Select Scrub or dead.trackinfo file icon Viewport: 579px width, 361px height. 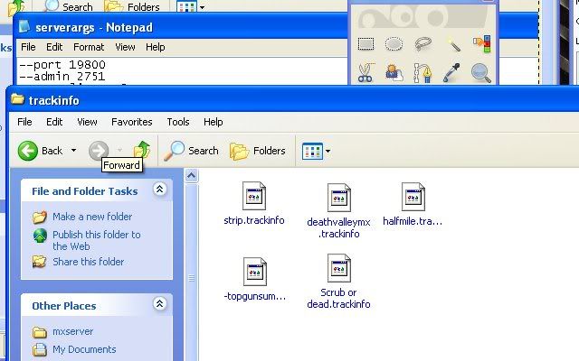click(x=339, y=268)
